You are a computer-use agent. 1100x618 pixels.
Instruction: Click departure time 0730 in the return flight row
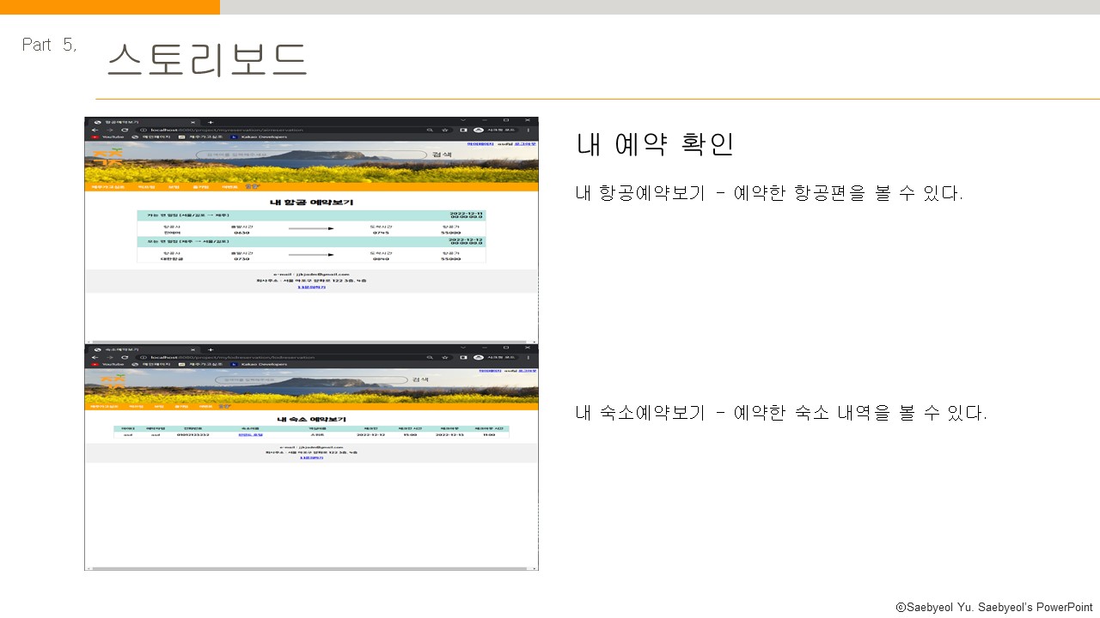tap(242, 258)
